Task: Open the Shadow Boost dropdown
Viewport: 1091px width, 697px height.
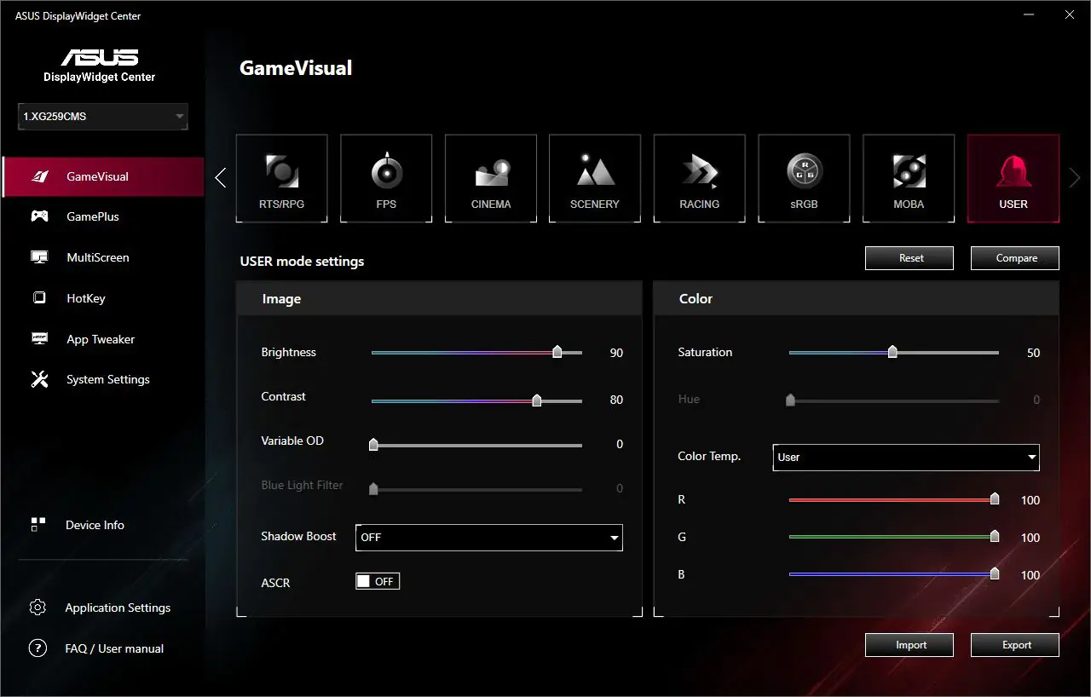Action: point(488,537)
